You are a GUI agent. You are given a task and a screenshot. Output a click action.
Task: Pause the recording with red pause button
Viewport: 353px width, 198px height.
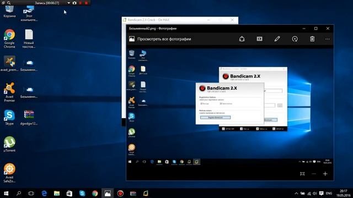(x=81, y=3)
